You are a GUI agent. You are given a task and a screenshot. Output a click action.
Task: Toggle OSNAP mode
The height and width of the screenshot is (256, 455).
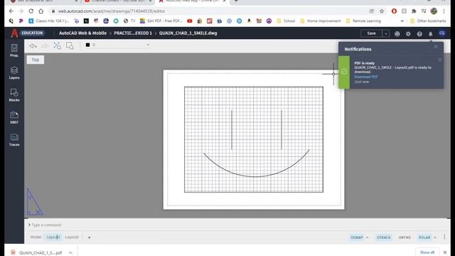pos(357,238)
